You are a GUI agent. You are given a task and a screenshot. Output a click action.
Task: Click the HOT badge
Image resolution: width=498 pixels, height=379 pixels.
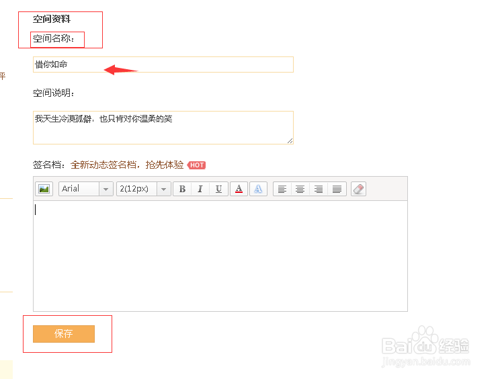click(x=197, y=165)
